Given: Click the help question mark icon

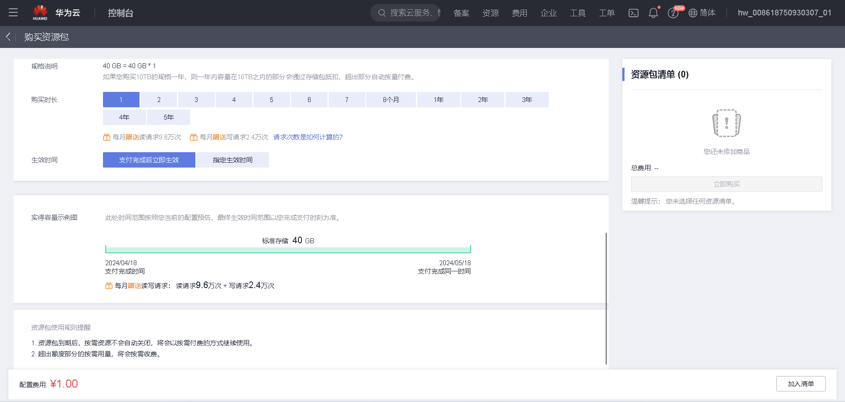Looking at the screenshot, I should [673, 13].
